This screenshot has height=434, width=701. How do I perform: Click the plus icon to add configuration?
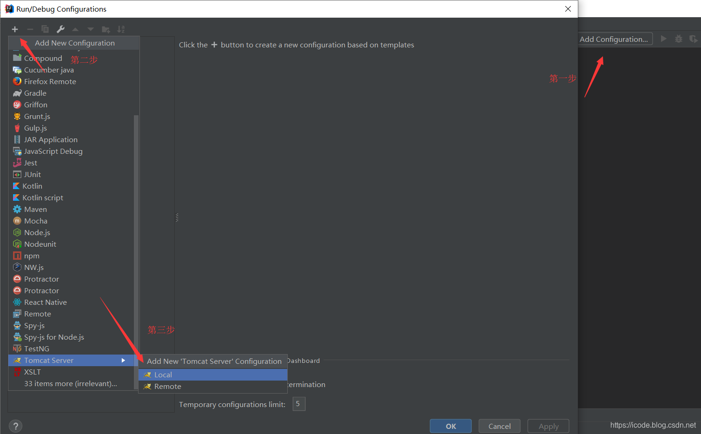pos(15,29)
